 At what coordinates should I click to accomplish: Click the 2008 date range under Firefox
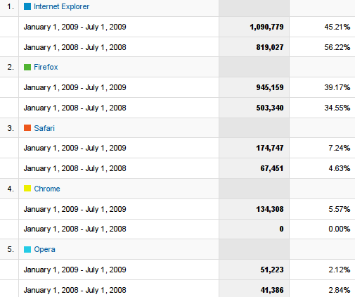75,108
